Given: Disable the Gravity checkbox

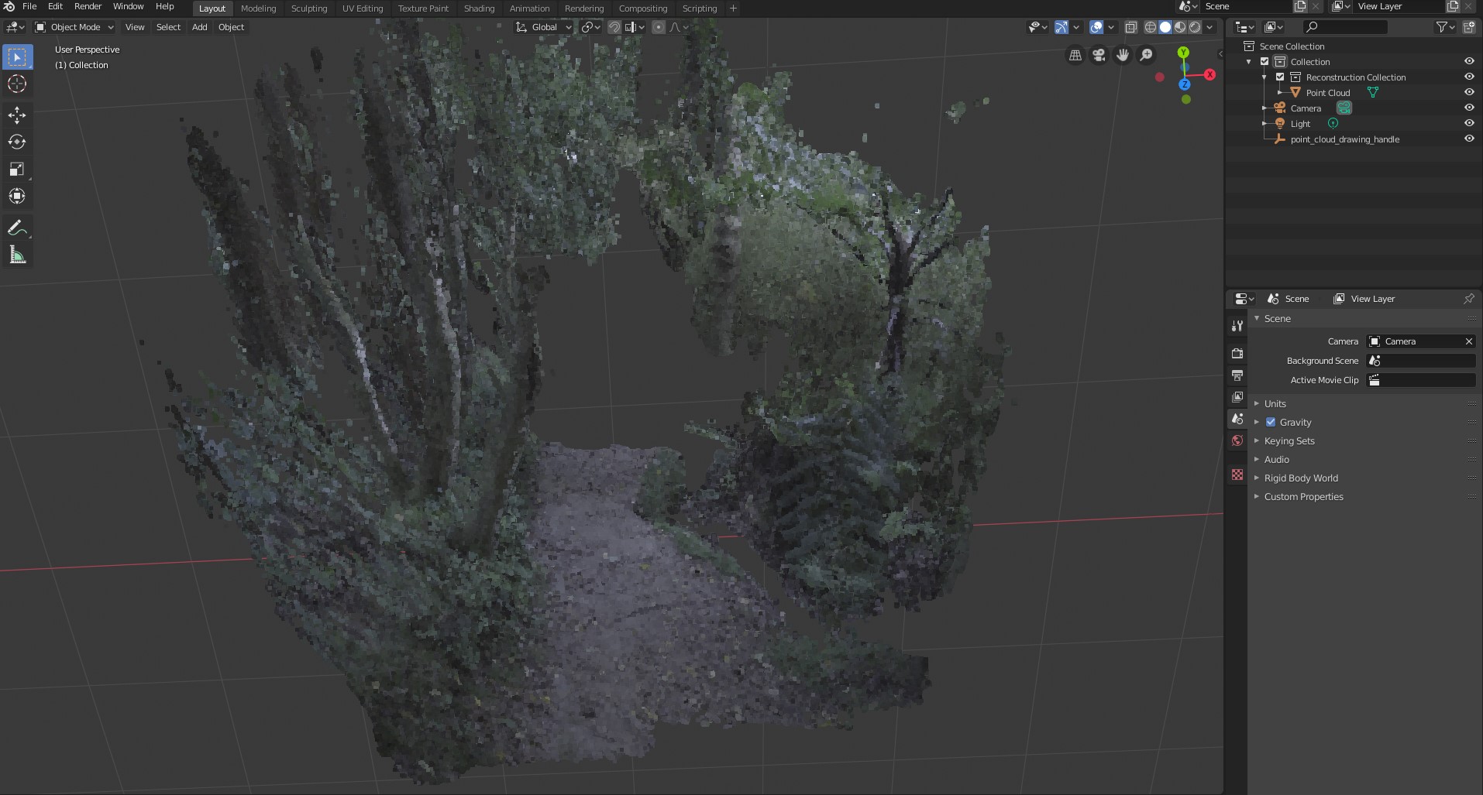Looking at the screenshot, I should (1271, 422).
